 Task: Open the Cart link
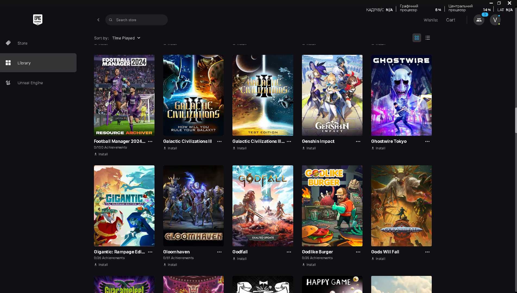[x=450, y=20]
